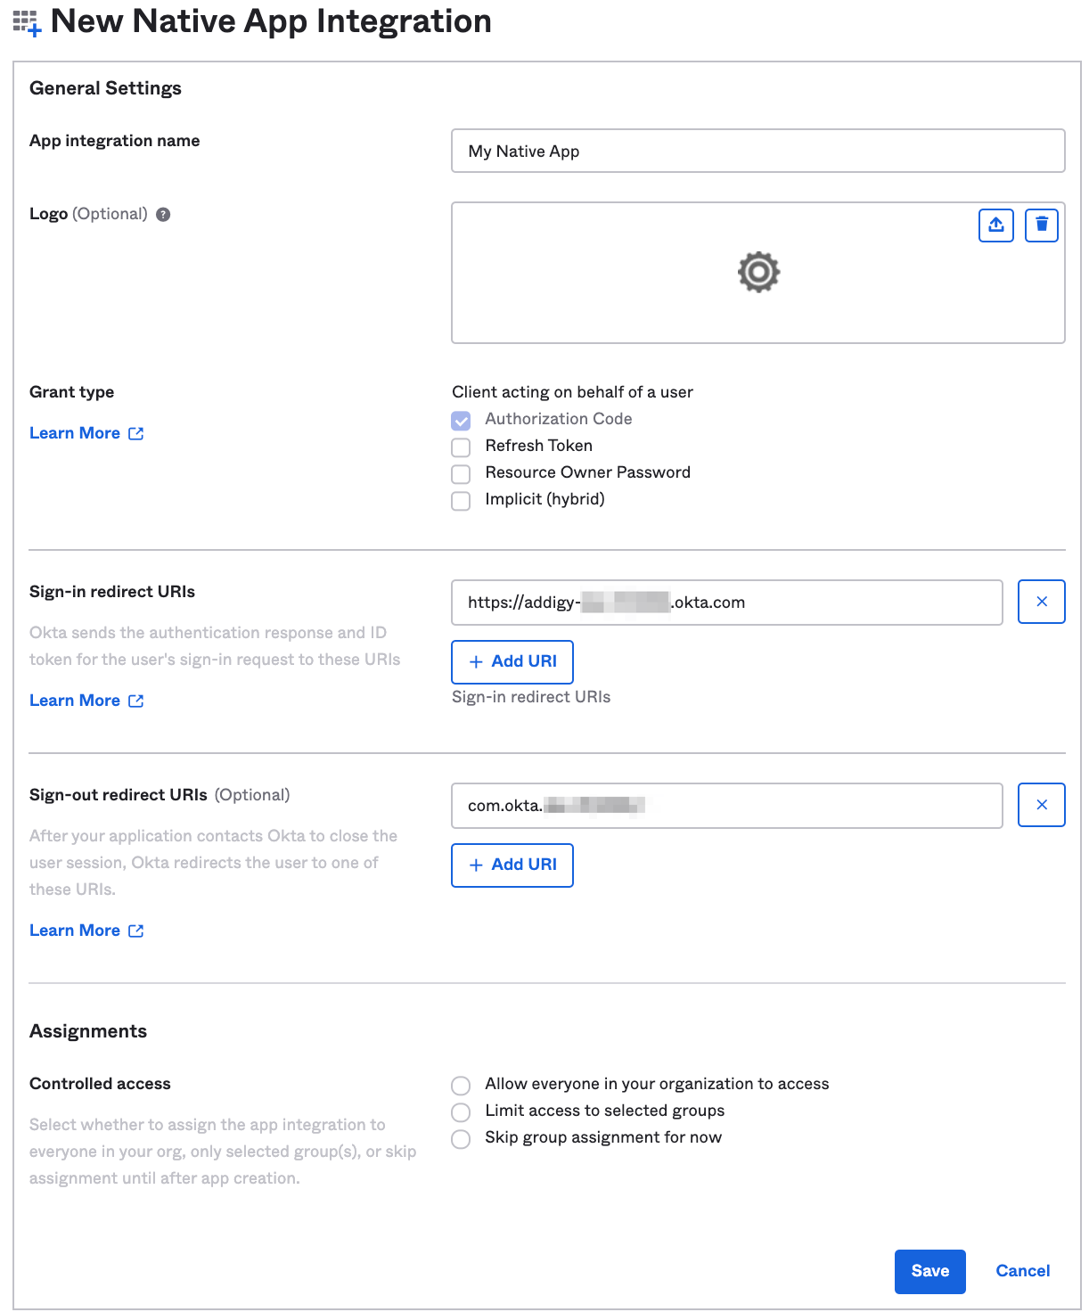Remove the Sign-out redirect URI entry

pos(1041,805)
